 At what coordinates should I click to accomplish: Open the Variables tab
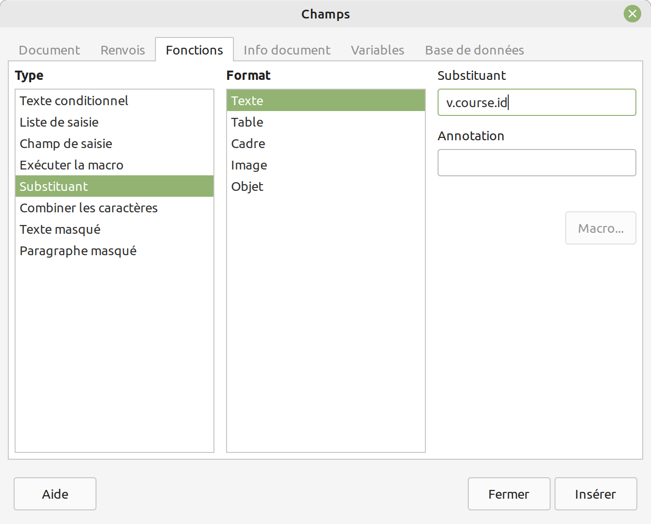[377, 50]
